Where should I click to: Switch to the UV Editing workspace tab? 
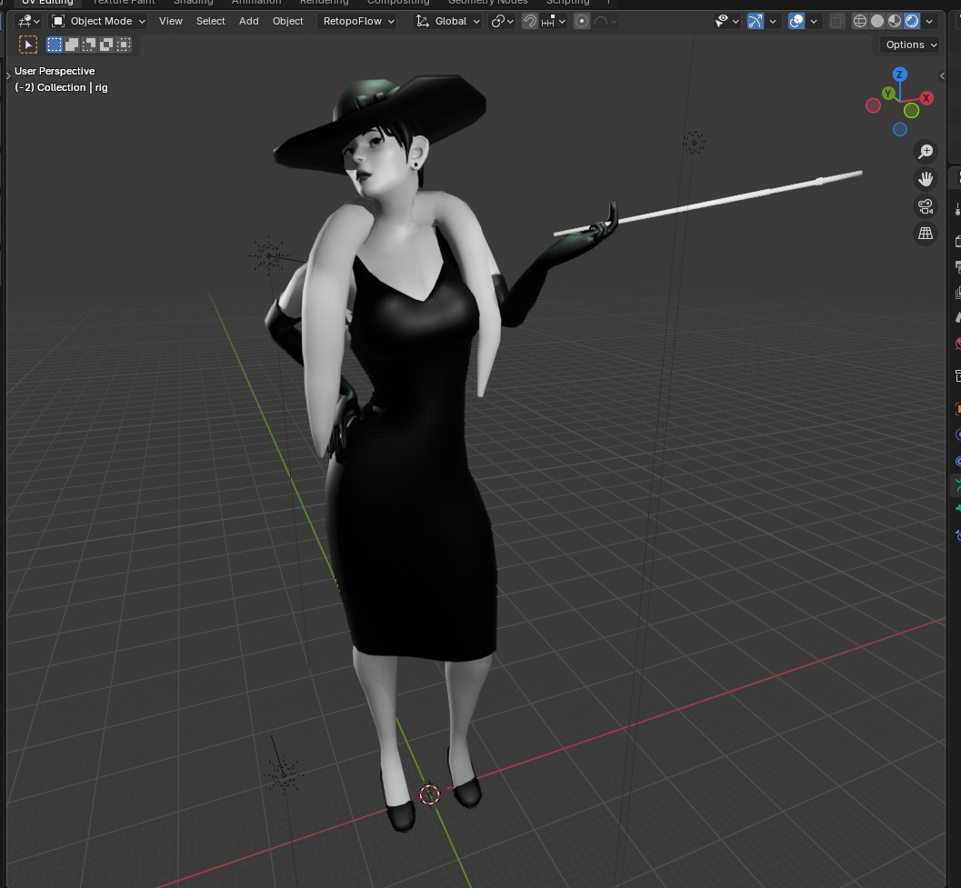coord(47,3)
